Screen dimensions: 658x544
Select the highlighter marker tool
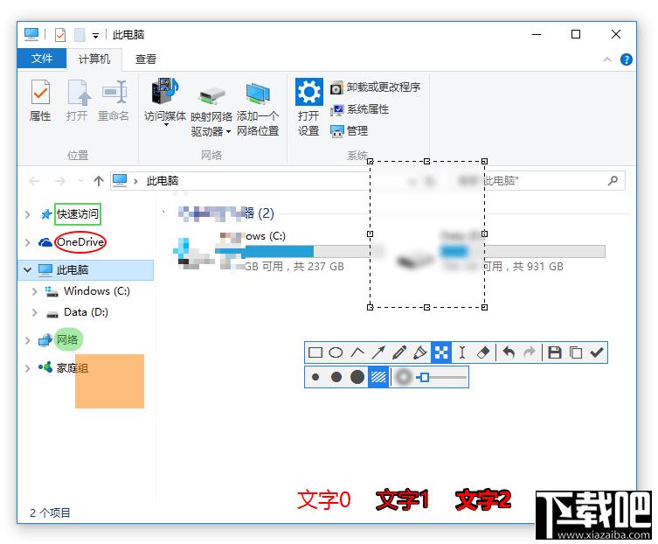coord(420,352)
